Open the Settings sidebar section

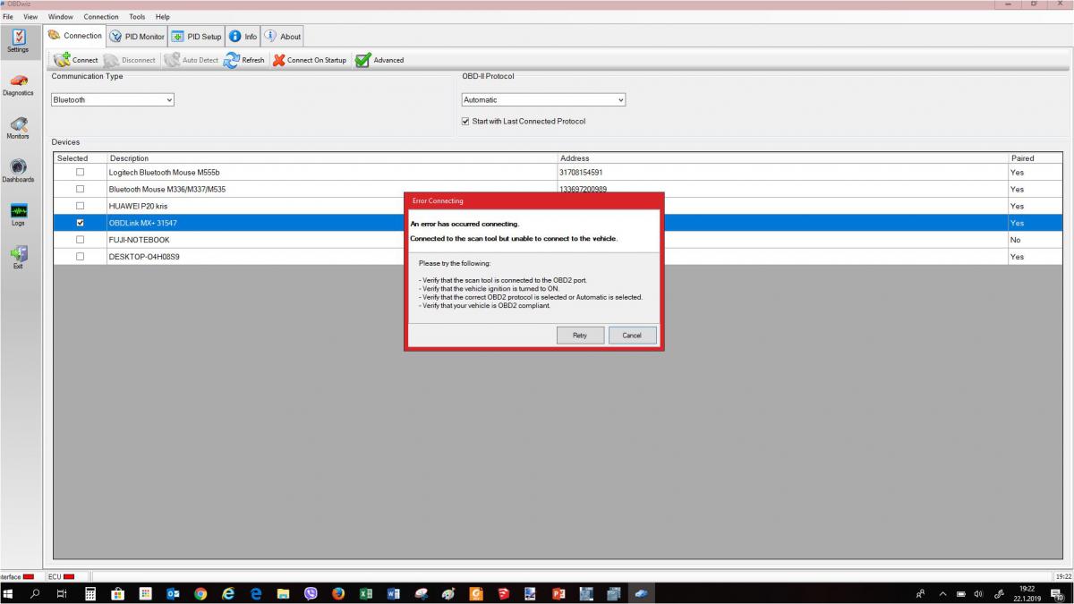(x=18, y=40)
